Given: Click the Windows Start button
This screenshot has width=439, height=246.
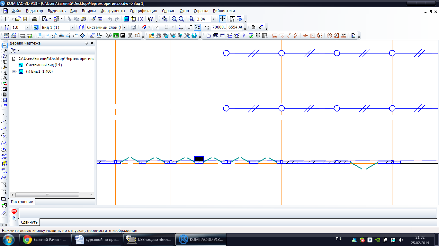Looking at the screenshot, I should tap(8, 239).
